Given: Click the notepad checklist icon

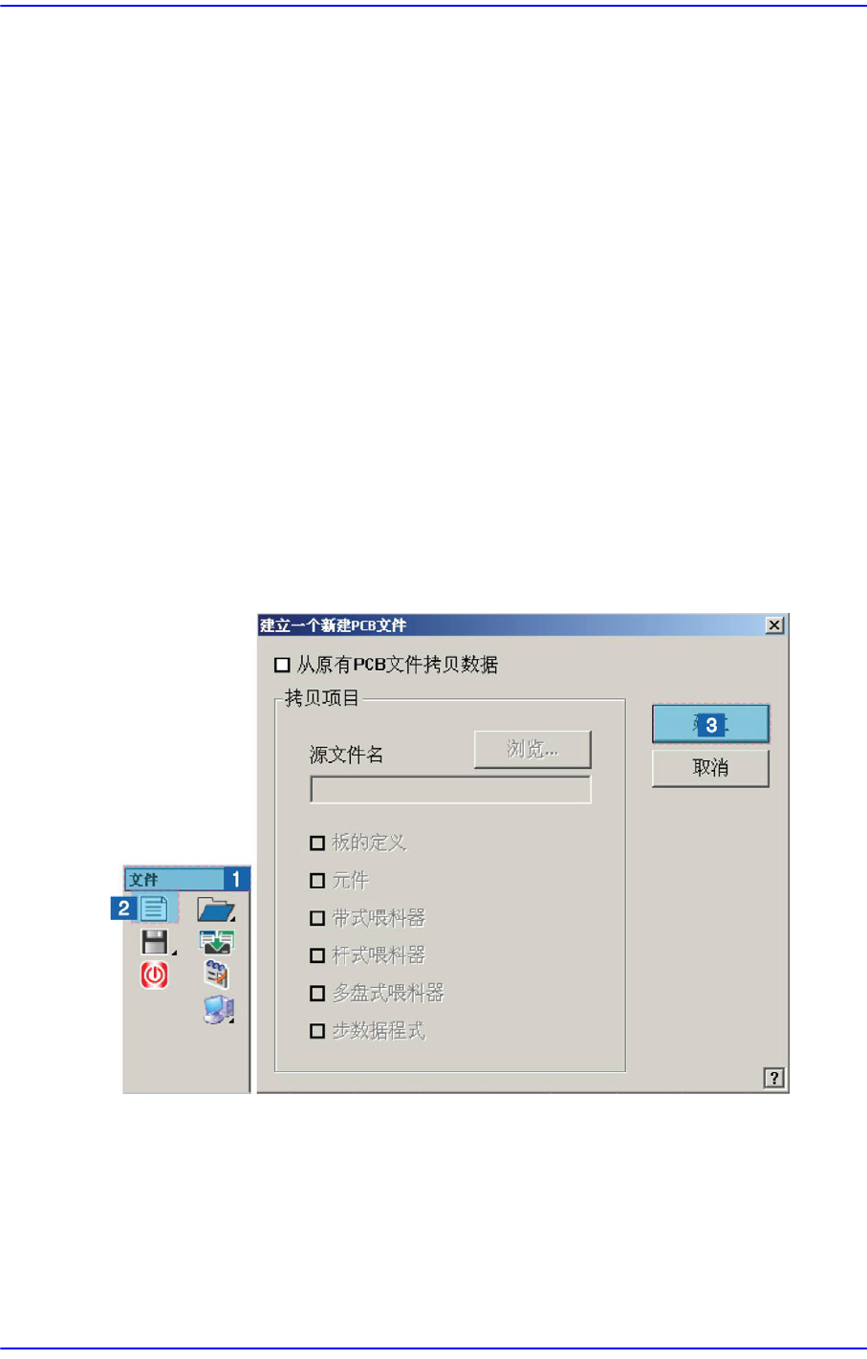Looking at the screenshot, I should [217, 975].
